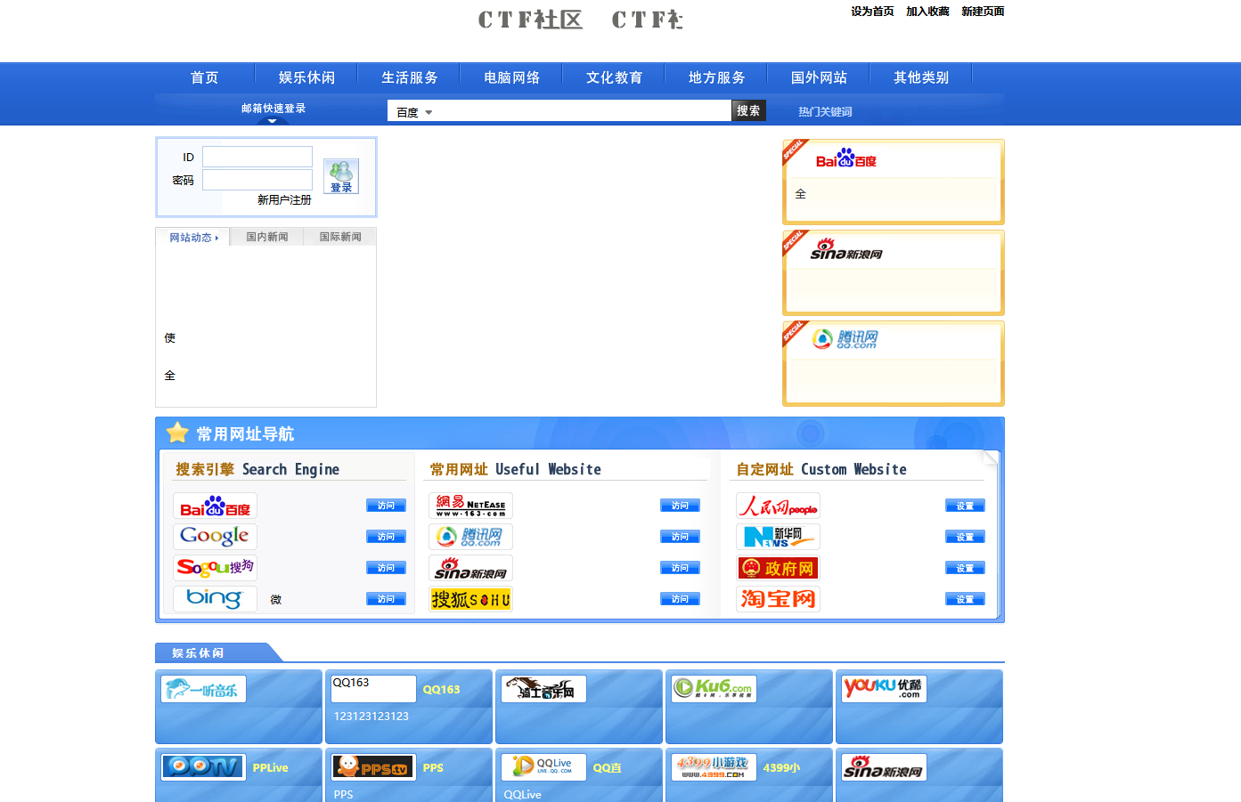Click 访问 button for Sogou row
Image resolution: width=1241 pixels, height=802 pixels.
(386, 568)
